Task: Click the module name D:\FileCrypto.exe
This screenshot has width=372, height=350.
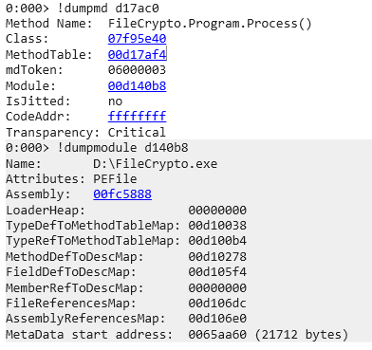Action: point(156,164)
